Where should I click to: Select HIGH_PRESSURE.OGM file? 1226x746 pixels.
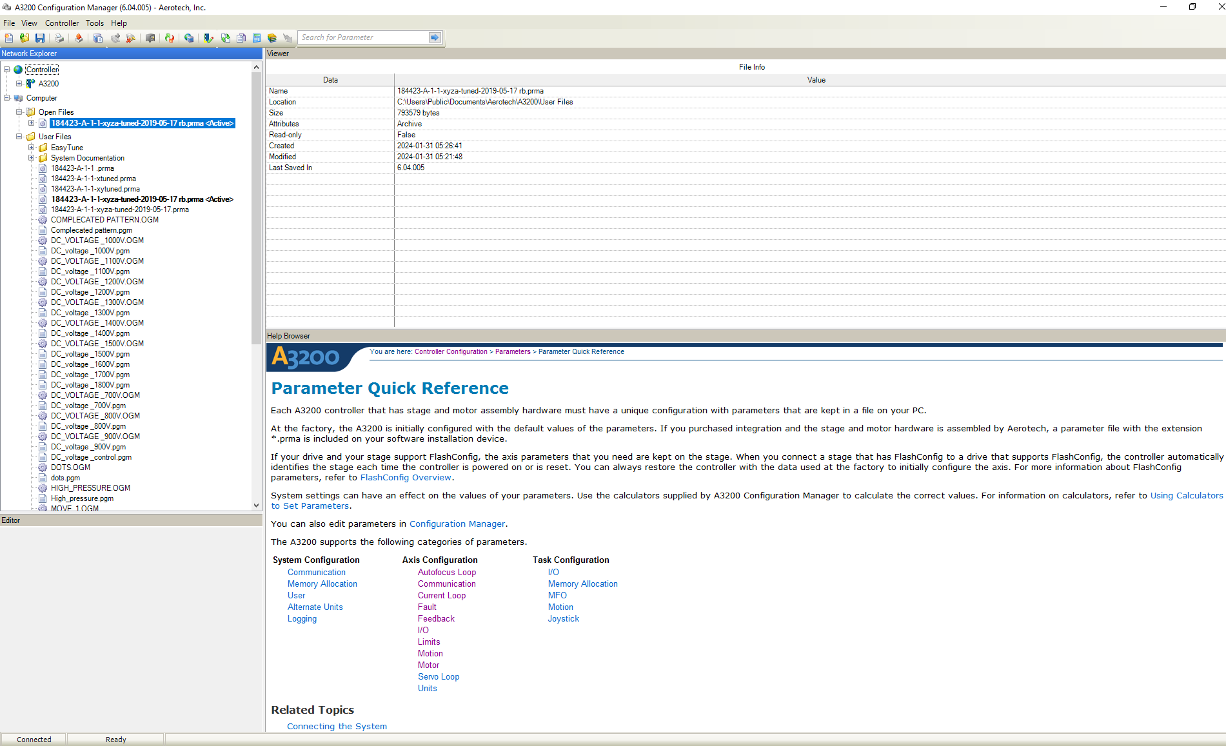point(91,488)
